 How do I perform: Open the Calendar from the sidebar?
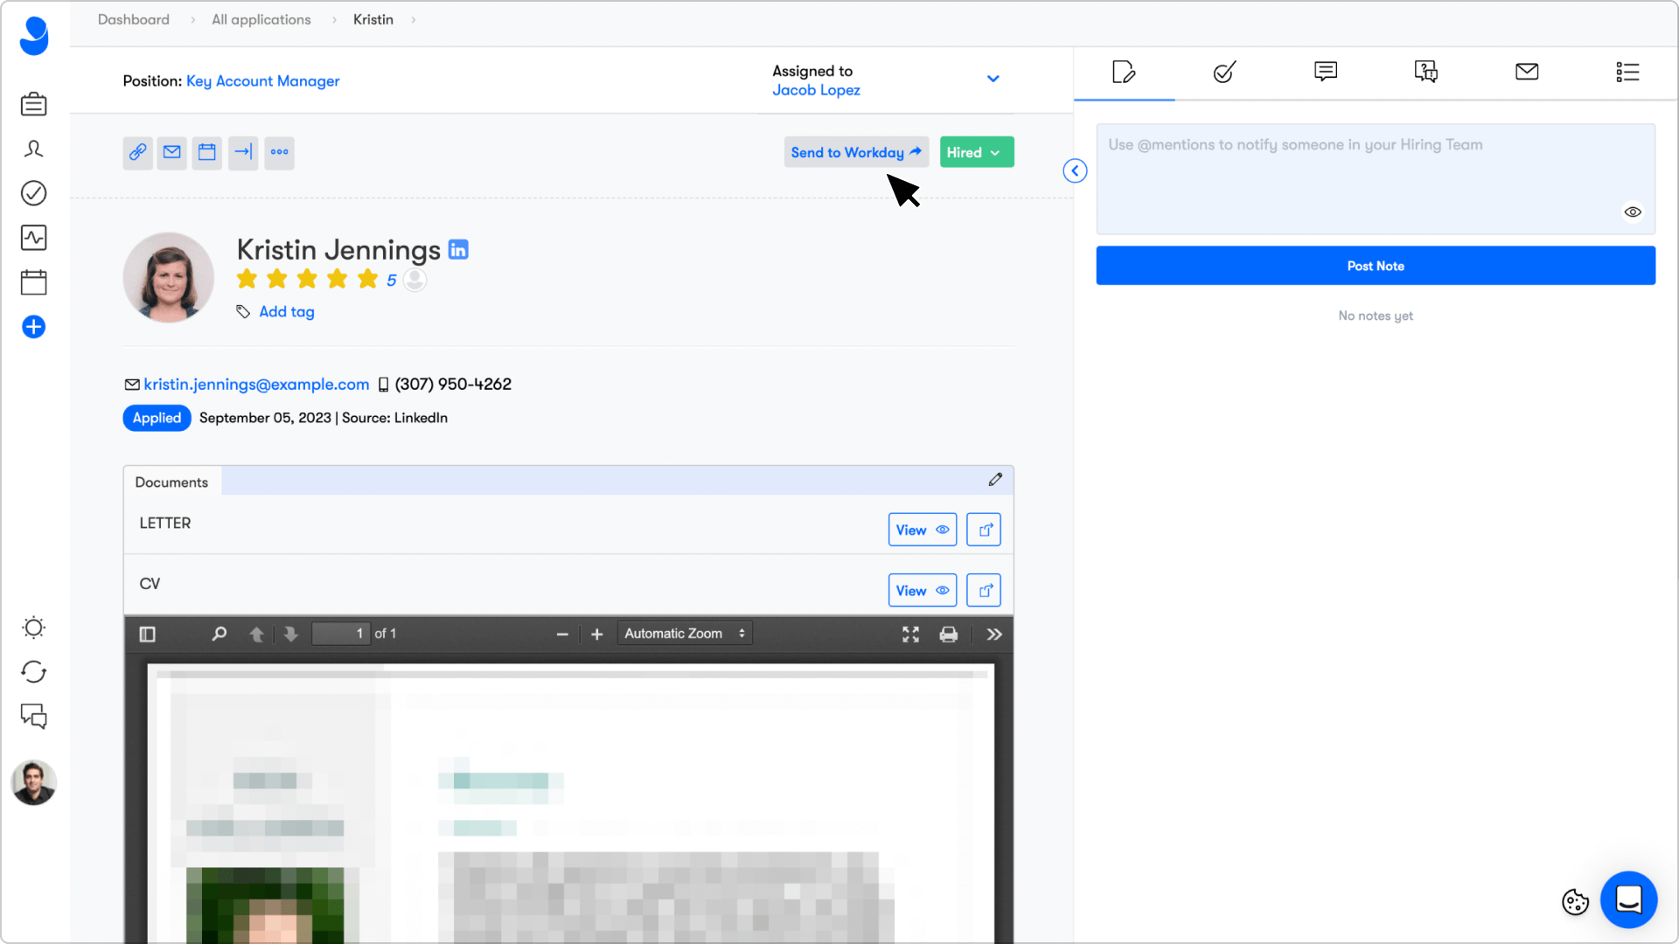[33, 281]
